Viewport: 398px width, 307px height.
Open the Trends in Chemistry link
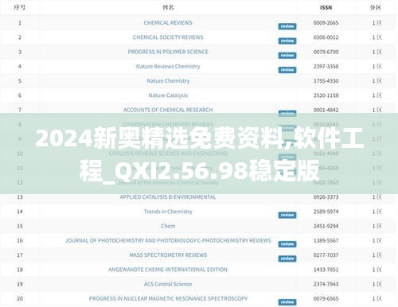(168, 212)
